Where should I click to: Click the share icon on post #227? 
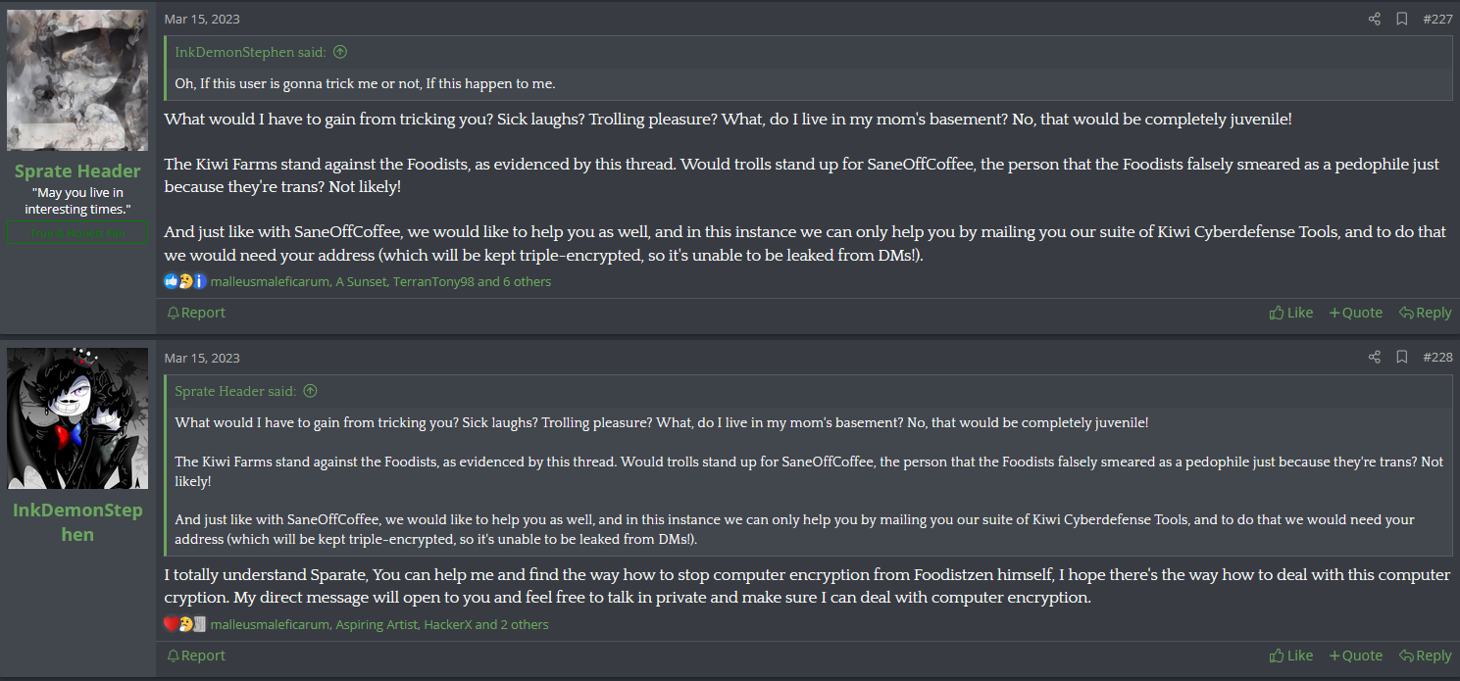pyautogui.click(x=1374, y=19)
